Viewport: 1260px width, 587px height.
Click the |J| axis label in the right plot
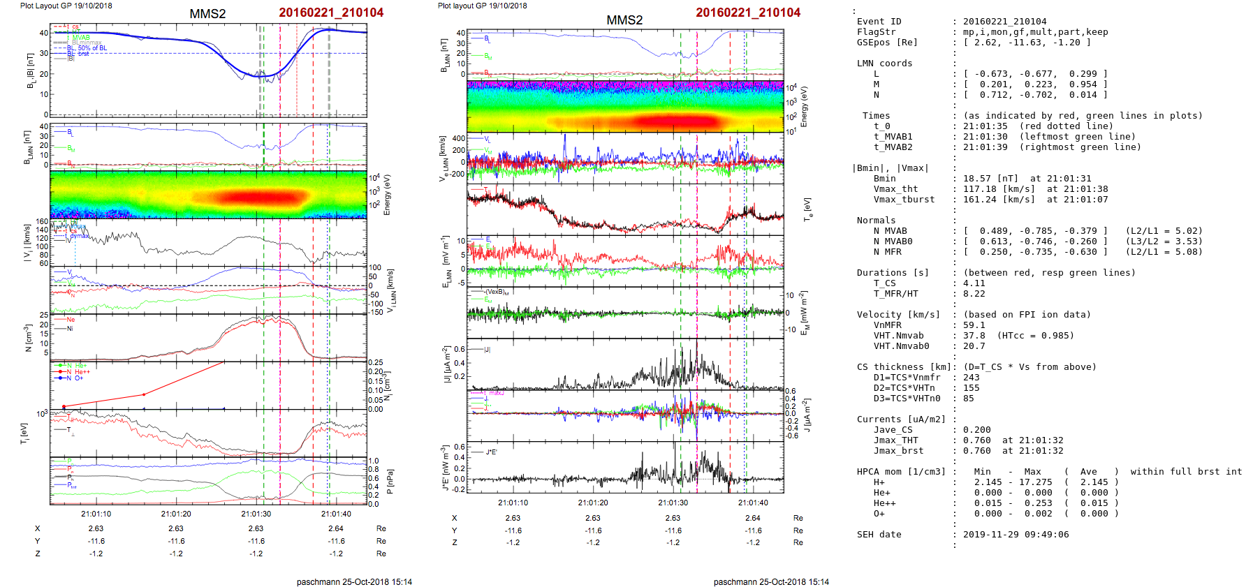click(x=446, y=364)
